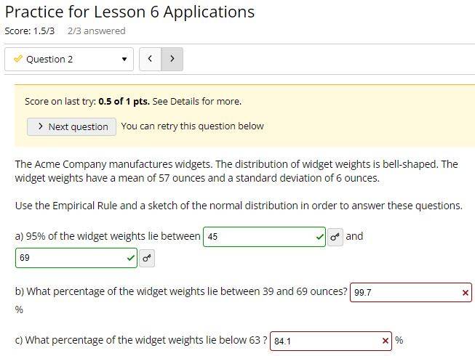Image resolution: width=475 pixels, height=356 pixels.
Task: Click the key icon beside the 69 field
Action: pos(147,258)
